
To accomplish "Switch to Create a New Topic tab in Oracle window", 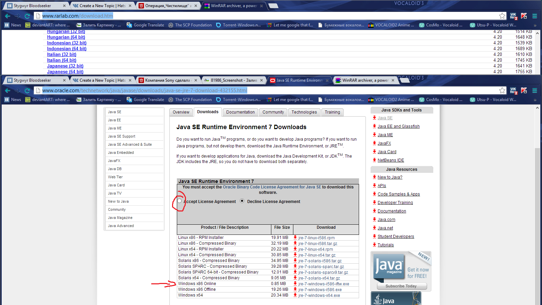I will coord(102,80).
